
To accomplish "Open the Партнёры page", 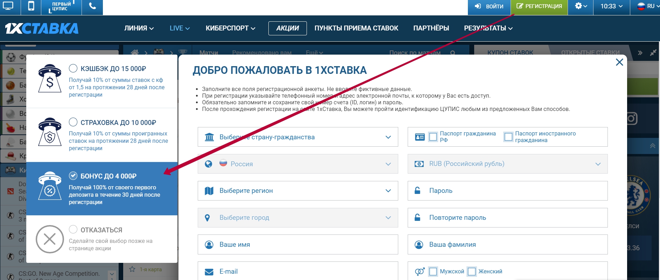I will pyautogui.click(x=431, y=28).
